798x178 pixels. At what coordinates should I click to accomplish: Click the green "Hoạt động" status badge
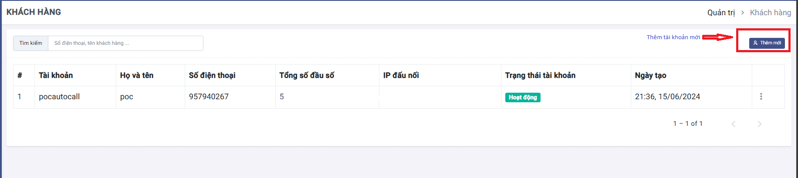523,97
